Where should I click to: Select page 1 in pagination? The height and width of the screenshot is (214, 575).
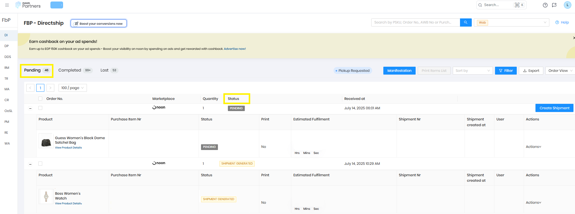(40, 88)
